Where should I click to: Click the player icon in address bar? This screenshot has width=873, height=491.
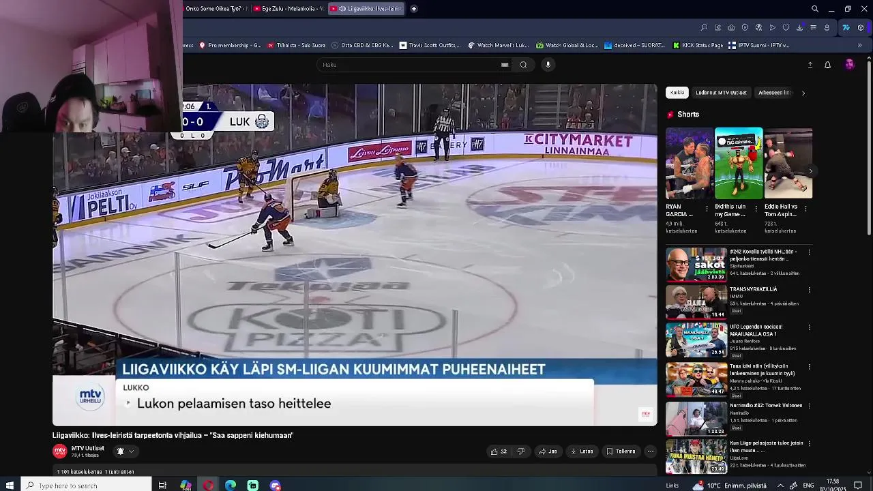point(772,28)
